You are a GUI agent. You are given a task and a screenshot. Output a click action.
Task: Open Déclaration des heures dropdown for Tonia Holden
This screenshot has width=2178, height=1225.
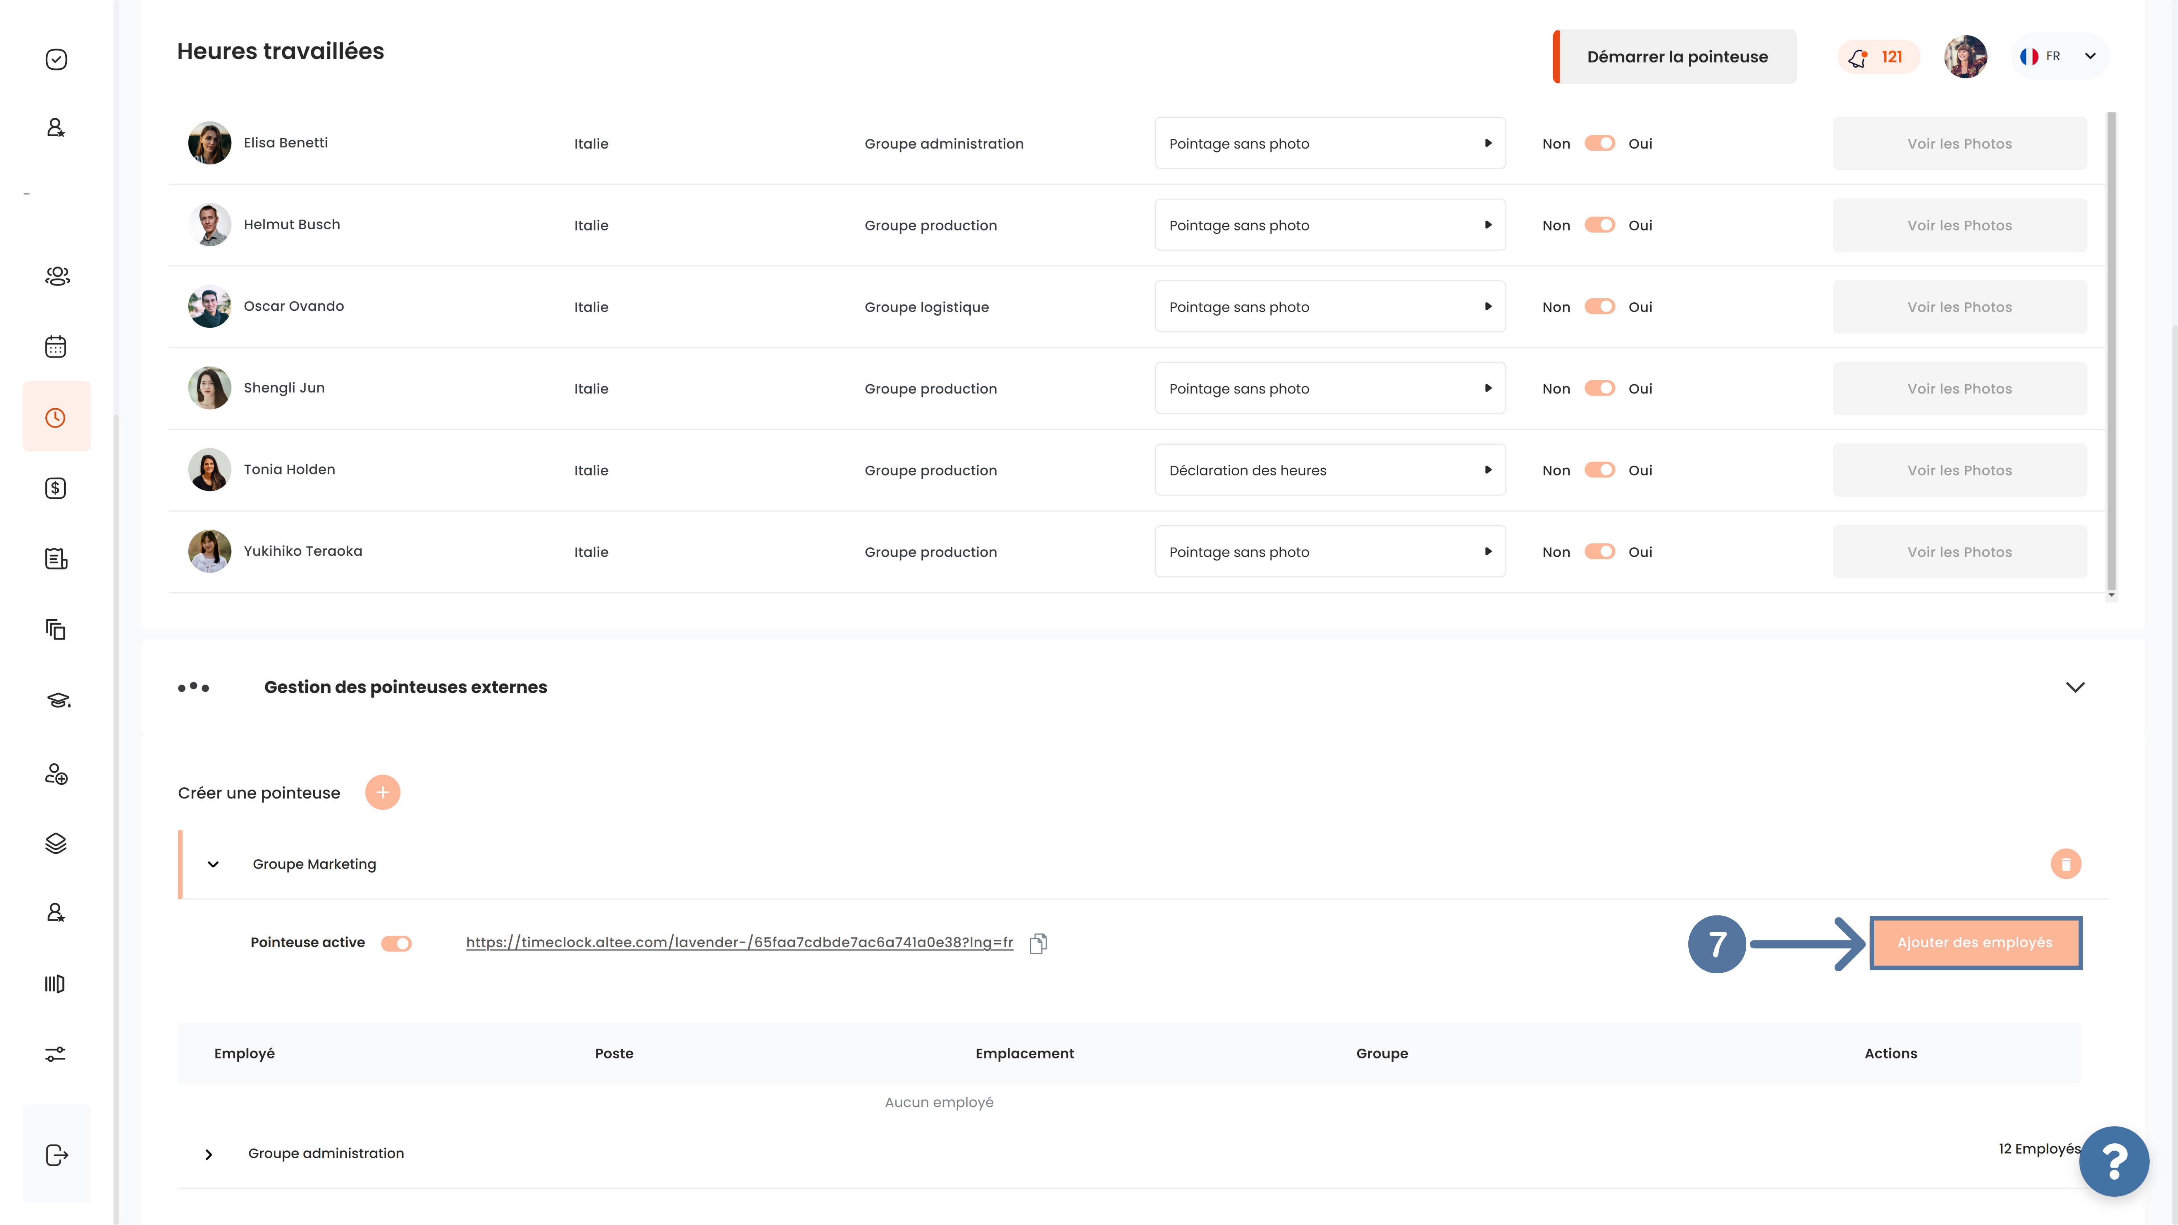pos(1330,470)
